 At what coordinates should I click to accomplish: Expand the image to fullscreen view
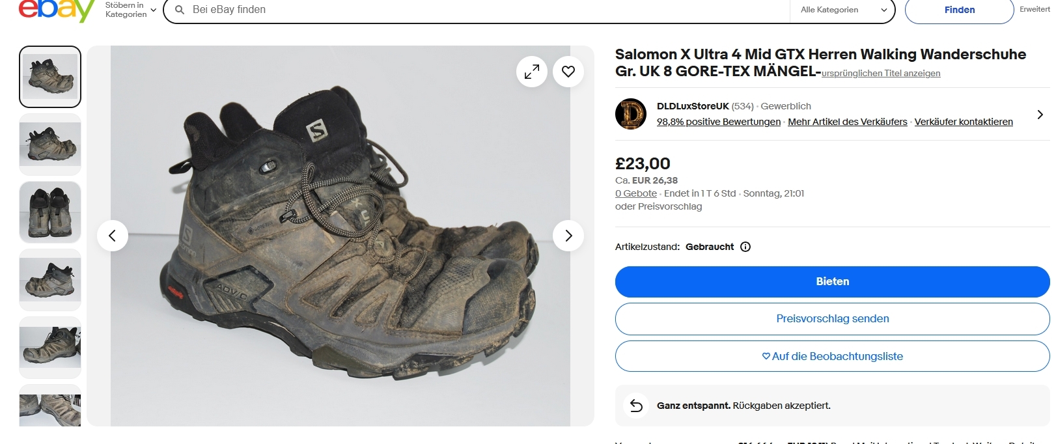click(532, 72)
